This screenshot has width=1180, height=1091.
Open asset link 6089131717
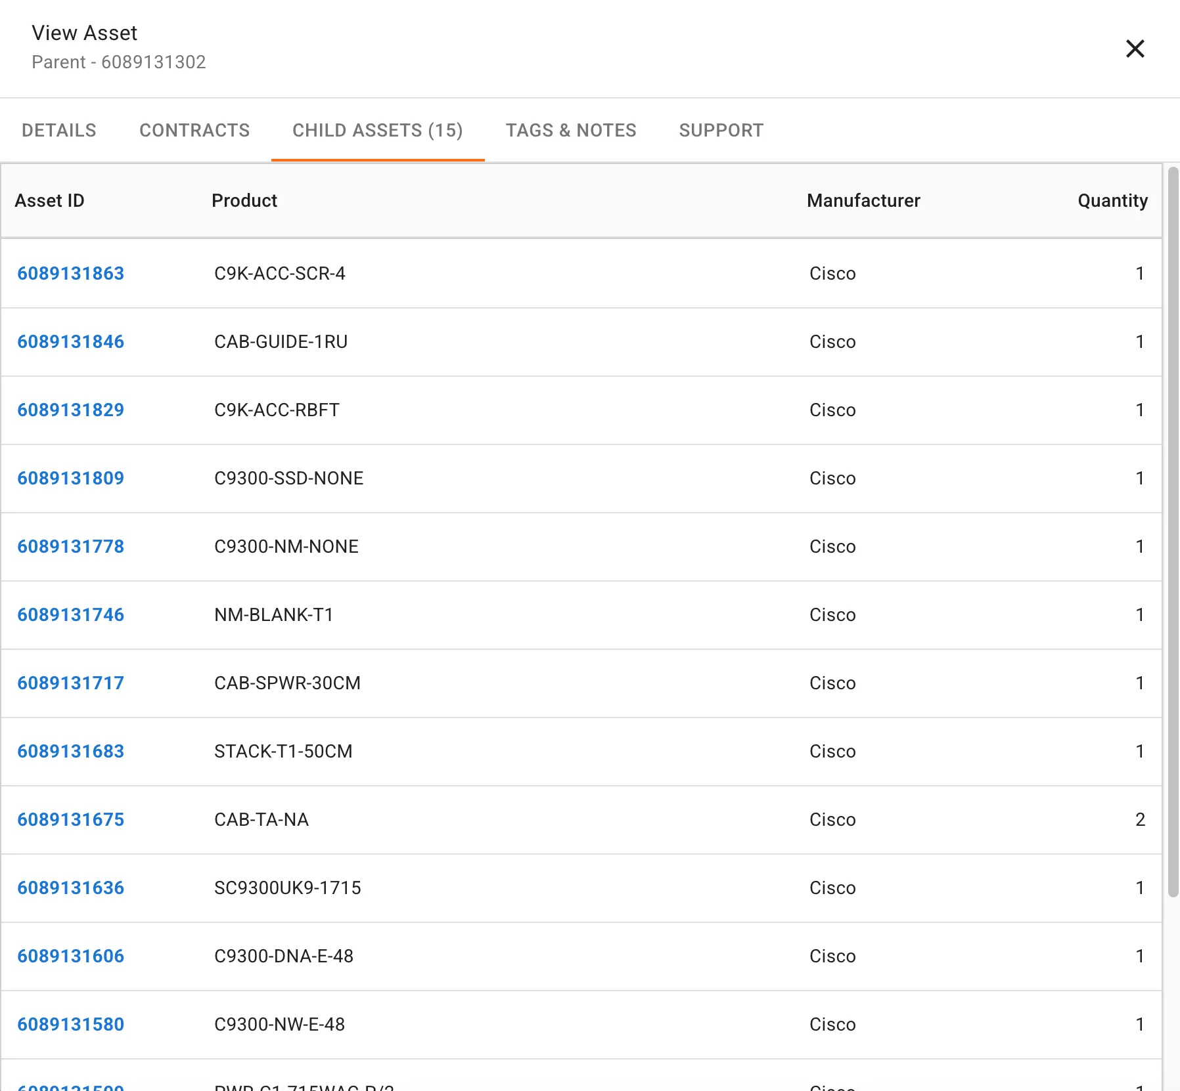click(71, 683)
